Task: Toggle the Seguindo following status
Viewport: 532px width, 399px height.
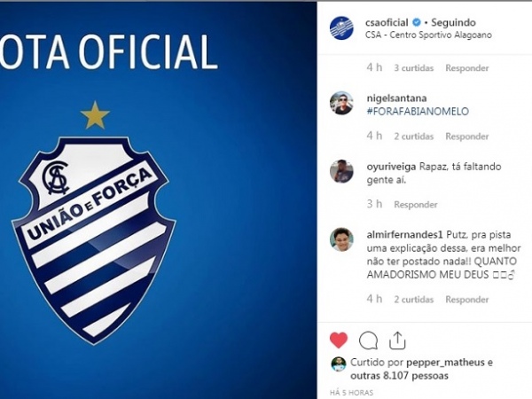Action: tap(453, 23)
